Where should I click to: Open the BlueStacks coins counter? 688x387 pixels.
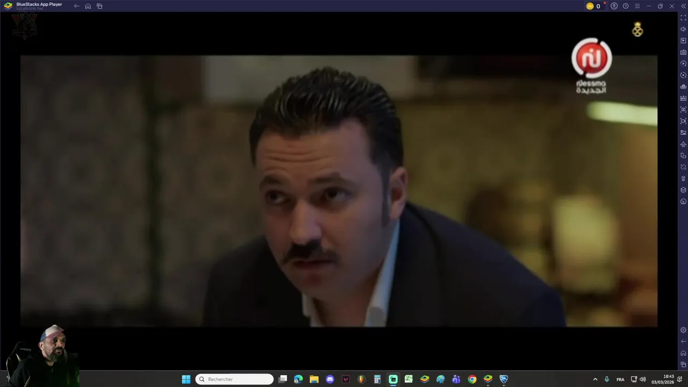(593, 6)
